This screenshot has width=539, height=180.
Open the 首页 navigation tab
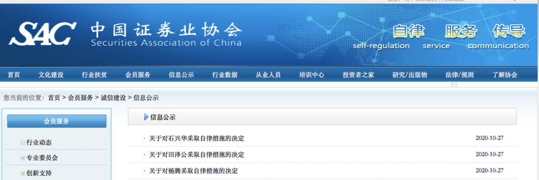14,75
